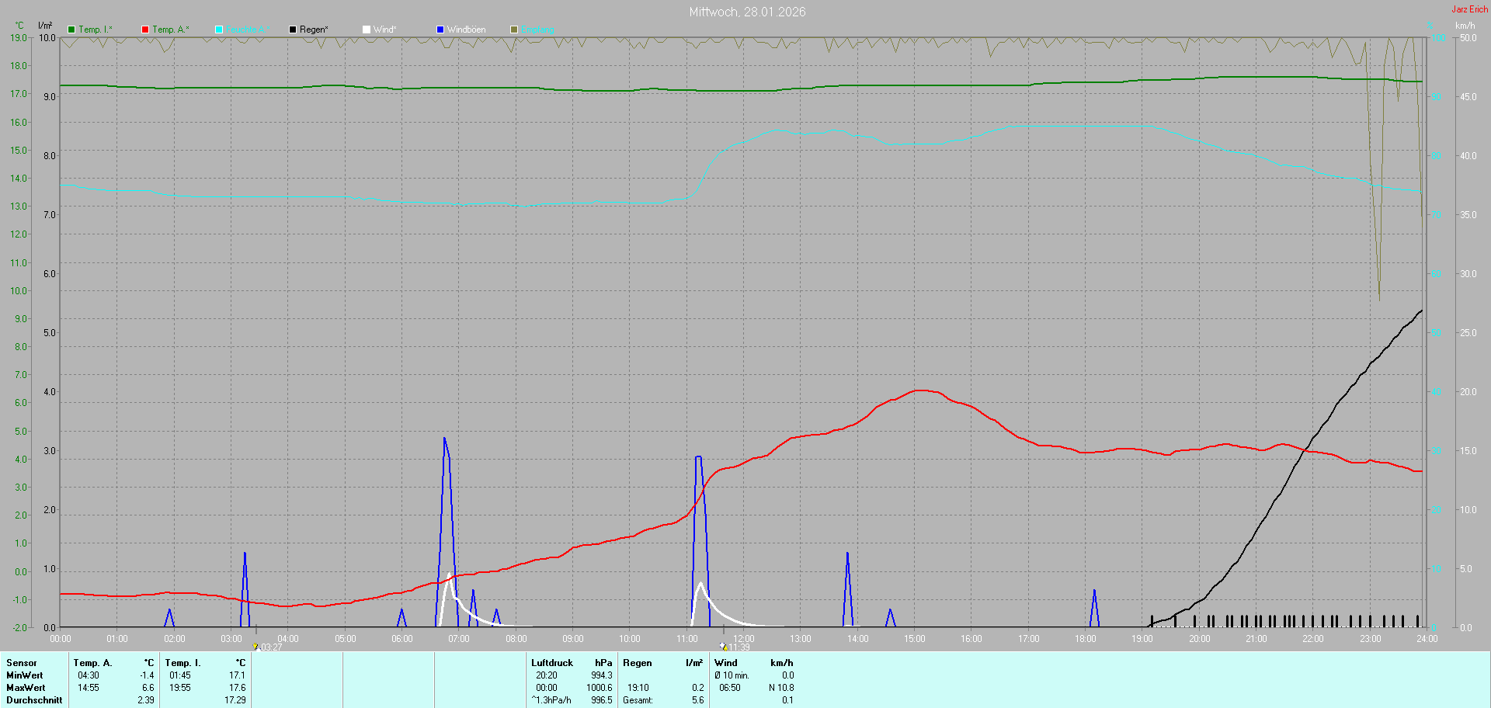Click the 'Empfang' legend label
1491x708 pixels.
point(537,29)
